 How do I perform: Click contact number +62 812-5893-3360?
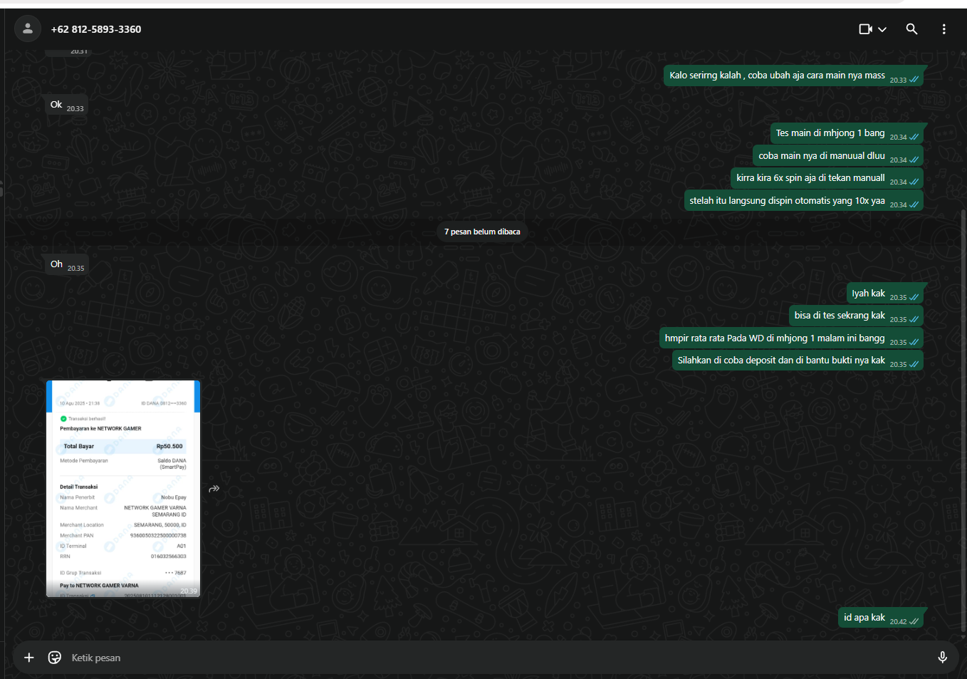pos(96,29)
